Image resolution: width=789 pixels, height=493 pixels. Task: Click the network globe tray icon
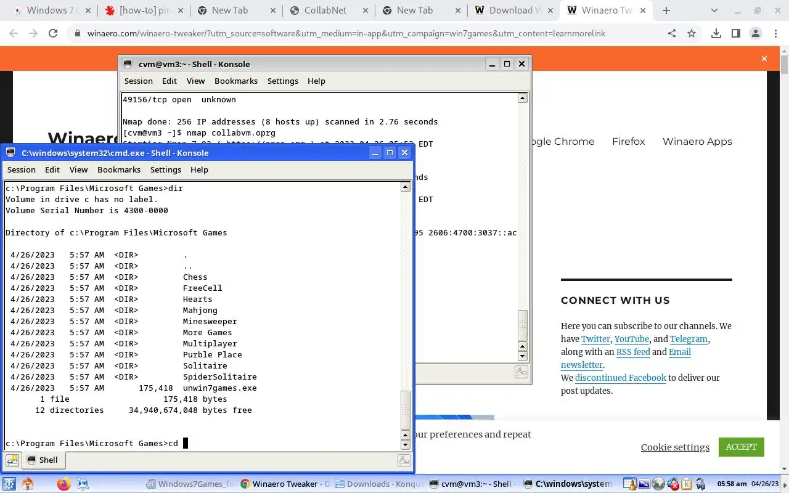coord(658,484)
